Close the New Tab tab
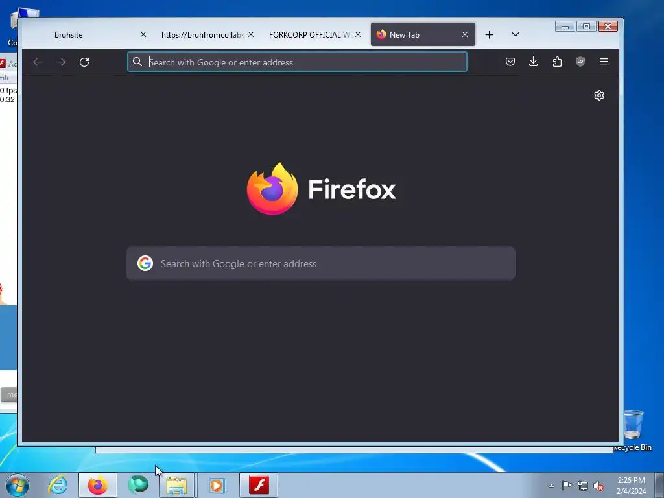 point(465,35)
